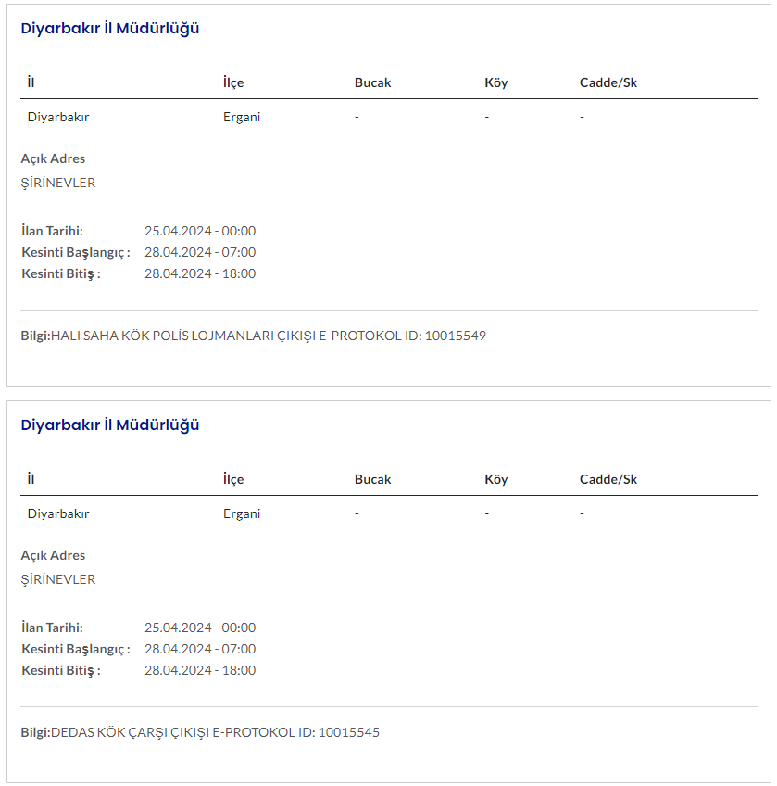Screen dimensions: 777x786
Task: Click the İl column header in second card
Action: pyautogui.click(x=31, y=479)
